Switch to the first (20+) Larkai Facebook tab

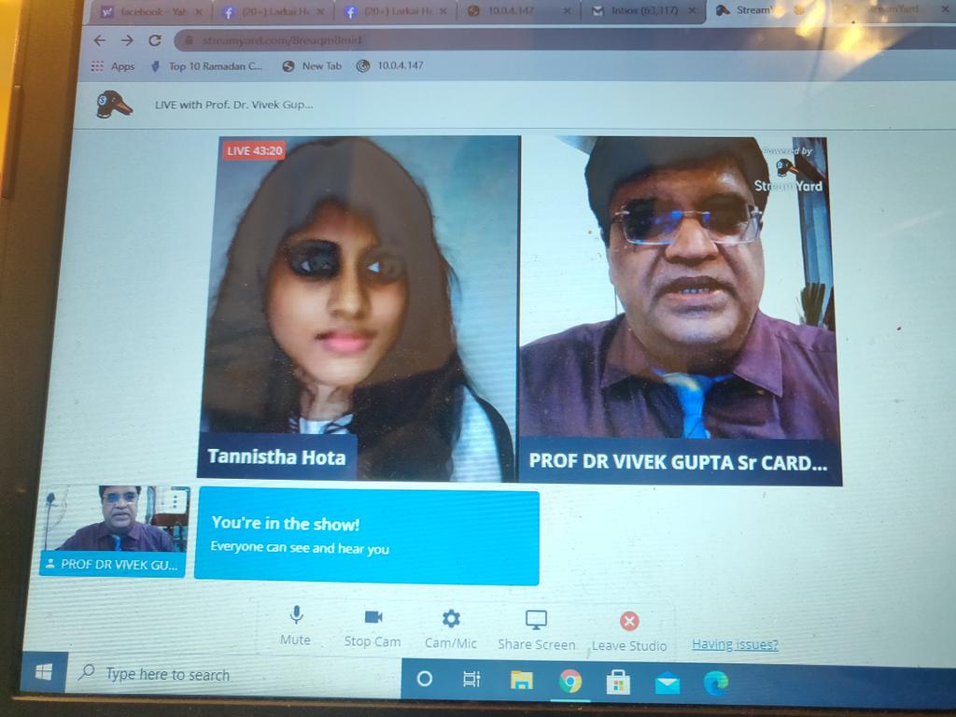coord(274,11)
